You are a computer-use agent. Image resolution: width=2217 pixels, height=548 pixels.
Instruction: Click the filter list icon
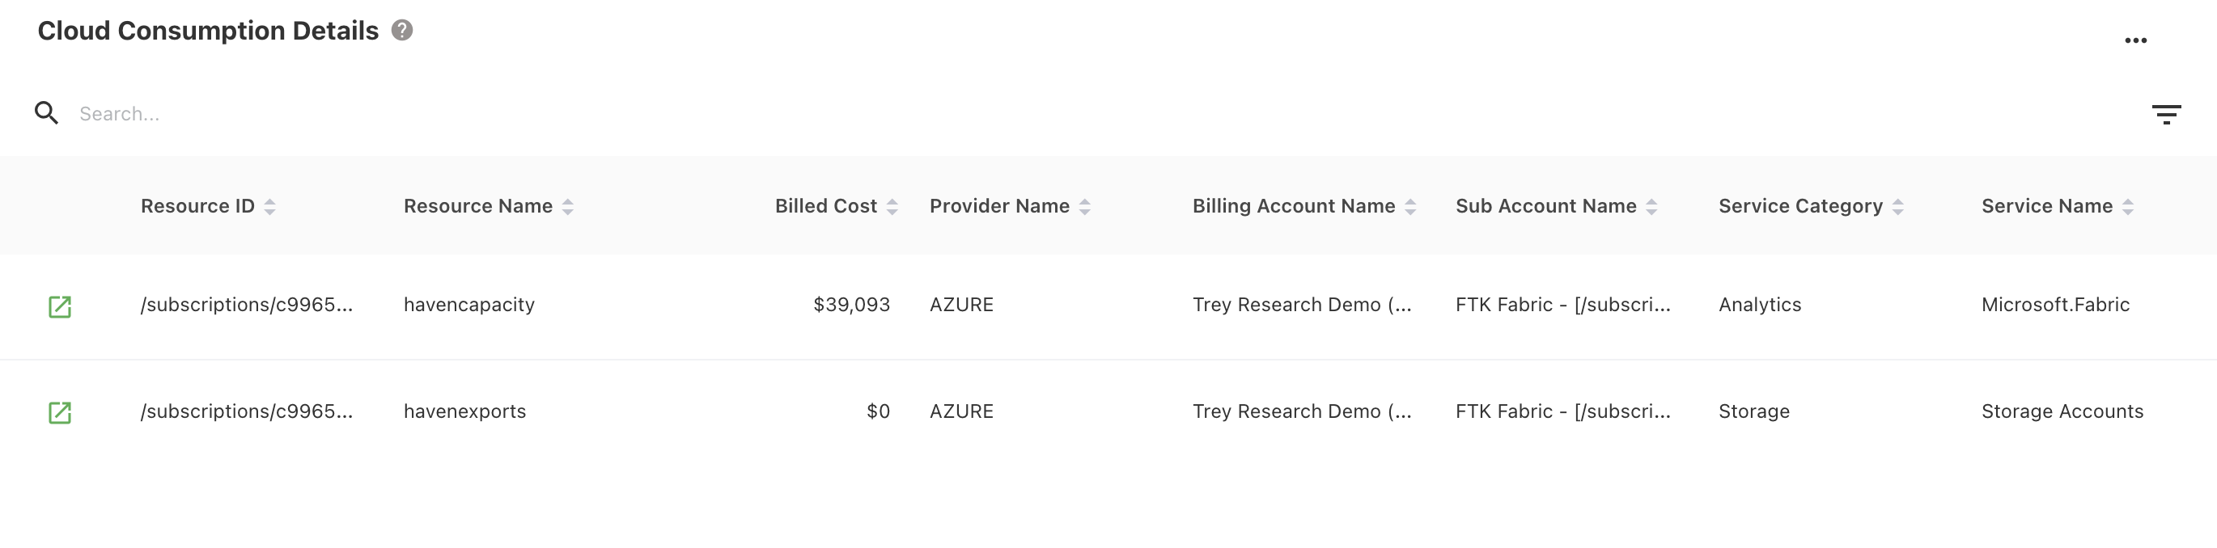pos(2165,115)
